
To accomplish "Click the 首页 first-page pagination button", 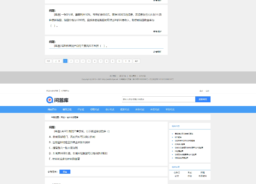I will 48,61.
